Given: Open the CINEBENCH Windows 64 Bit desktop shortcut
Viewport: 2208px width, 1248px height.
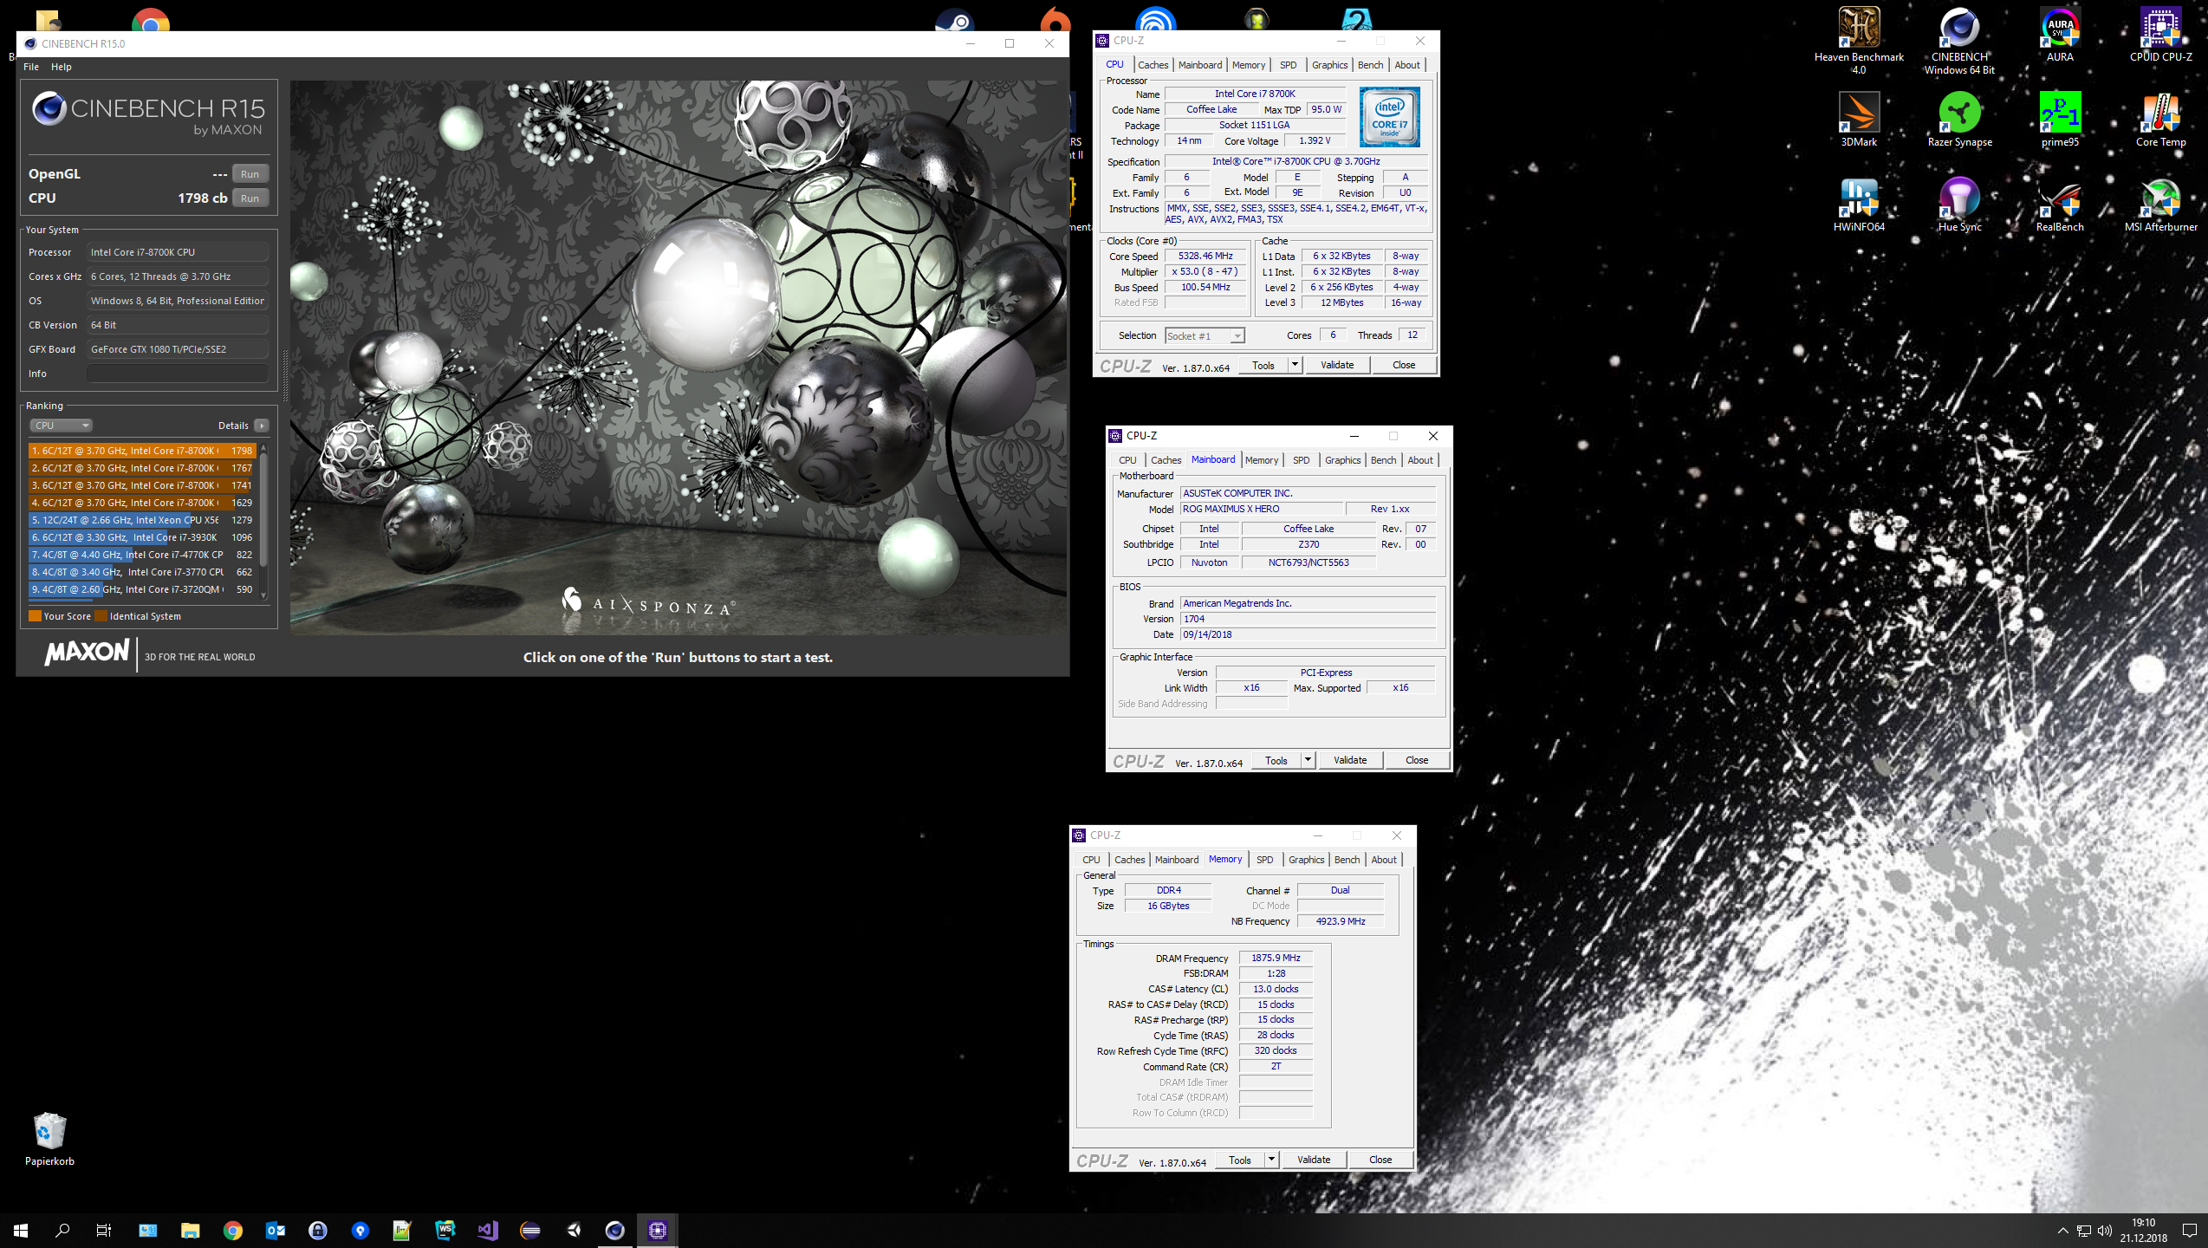Looking at the screenshot, I should [1959, 40].
